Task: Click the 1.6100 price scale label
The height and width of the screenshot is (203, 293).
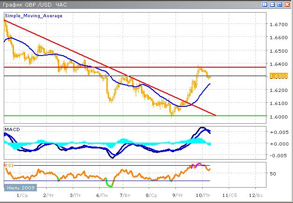Action: click(x=278, y=103)
